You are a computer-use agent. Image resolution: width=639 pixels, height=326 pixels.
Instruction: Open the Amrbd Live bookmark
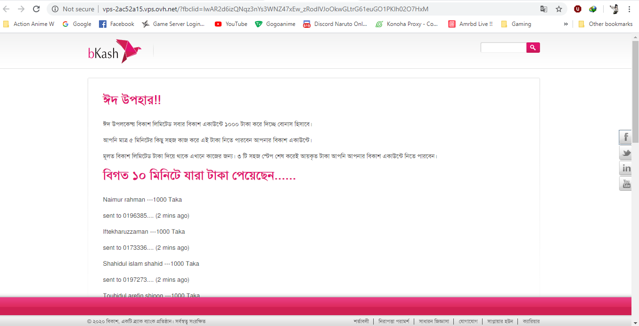point(471,24)
